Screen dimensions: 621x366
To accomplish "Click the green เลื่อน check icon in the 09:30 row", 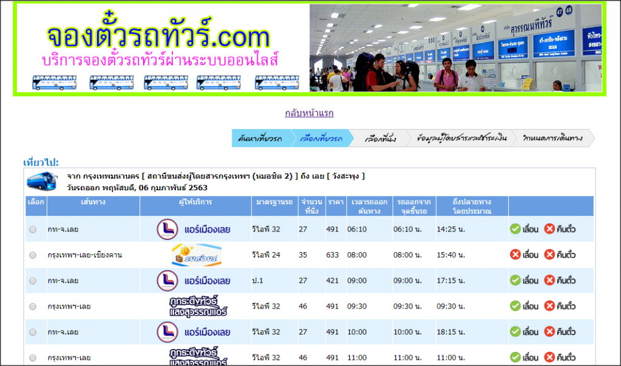I will click(x=515, y=306).
